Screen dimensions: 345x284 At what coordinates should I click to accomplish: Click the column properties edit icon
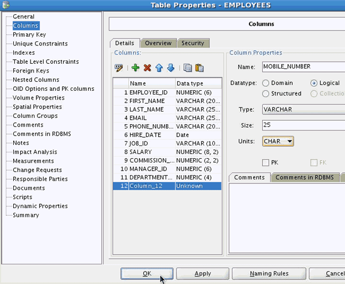(x=118, y=68)
